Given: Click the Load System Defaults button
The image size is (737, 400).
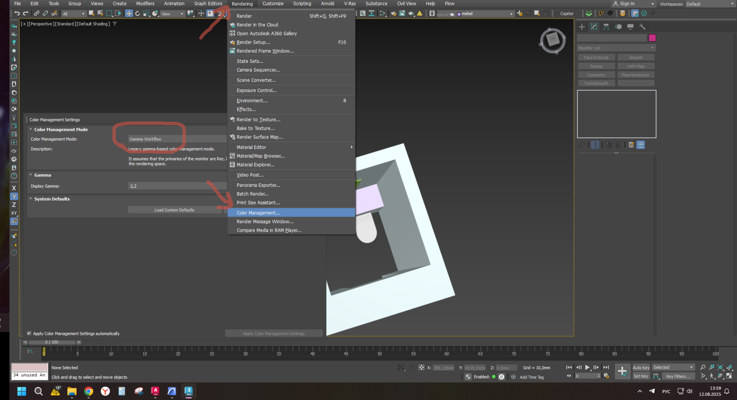Looking at the screenshot, I should pos(174,210).
